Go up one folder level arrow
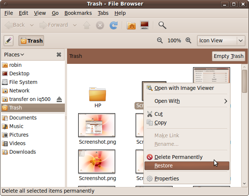 coord(87,25)
